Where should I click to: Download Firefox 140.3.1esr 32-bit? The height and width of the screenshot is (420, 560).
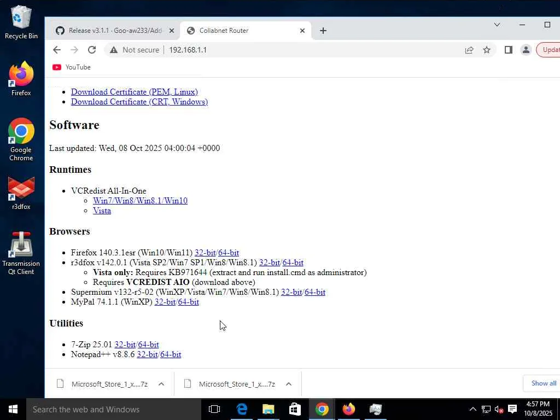pos(205,253)
